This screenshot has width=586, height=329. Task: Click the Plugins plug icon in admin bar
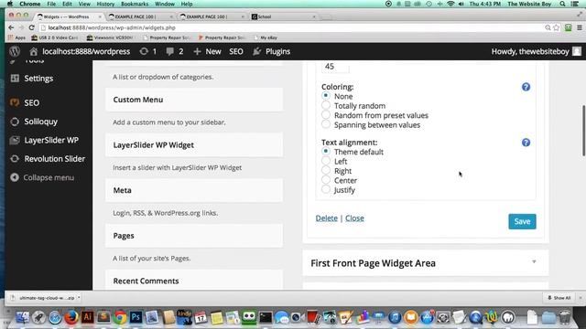pos(256,51)
